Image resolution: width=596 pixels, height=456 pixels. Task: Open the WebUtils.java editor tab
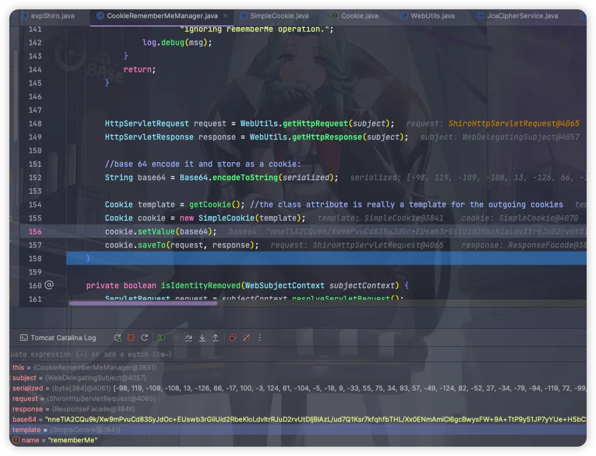pos(432,16)
